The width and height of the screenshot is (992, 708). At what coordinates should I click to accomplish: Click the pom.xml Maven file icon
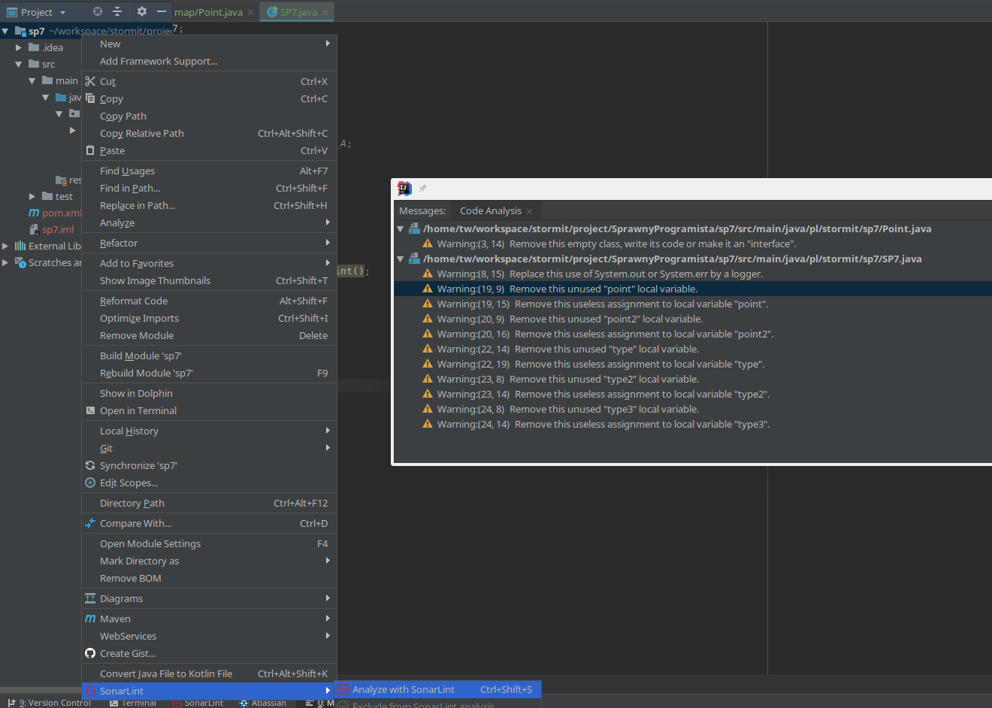click(34, 213)
